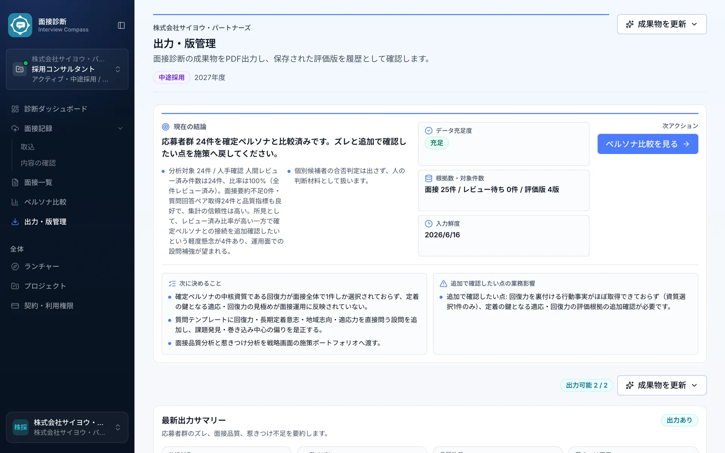This screenshot has width=725, height=453.
Task: Open プロジェクト menu item
Action: tap(67, 286)
